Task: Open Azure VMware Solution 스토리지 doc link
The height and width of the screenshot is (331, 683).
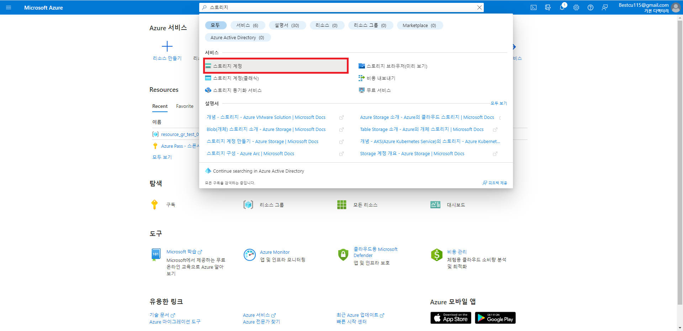Action: (266, 117)
